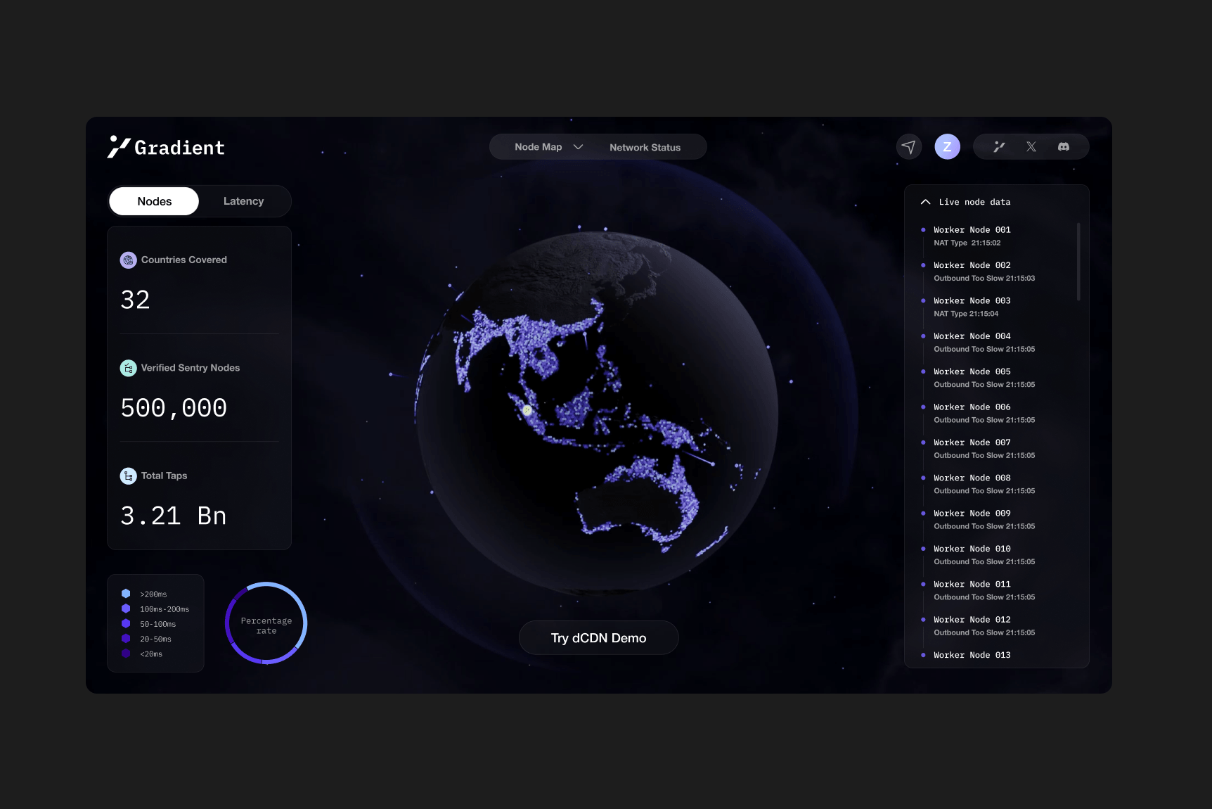Viewport: 1212px width, 809px height.
Task: Select the Worker Node 006 entry
Action: (984, 414)
